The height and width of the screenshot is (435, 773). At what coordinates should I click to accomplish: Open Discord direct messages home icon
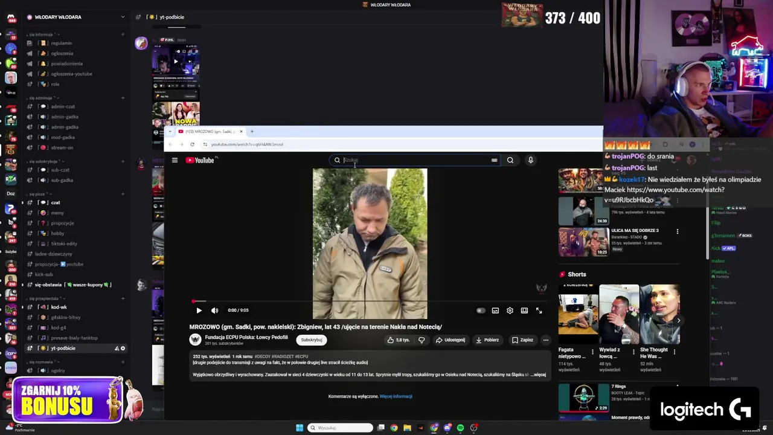click(x=10, y=18)
